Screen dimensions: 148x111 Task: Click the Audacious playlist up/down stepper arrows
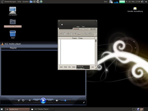click(x=96, y=66)
